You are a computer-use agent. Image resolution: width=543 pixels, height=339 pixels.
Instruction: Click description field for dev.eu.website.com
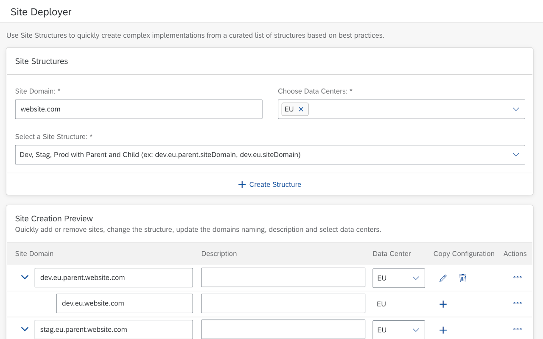click(283, 303)
